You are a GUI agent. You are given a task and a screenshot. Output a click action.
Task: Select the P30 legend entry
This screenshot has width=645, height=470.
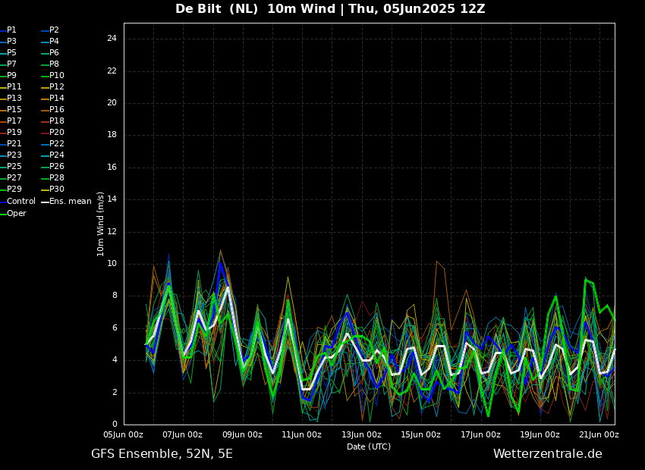[x=57, y=190]
